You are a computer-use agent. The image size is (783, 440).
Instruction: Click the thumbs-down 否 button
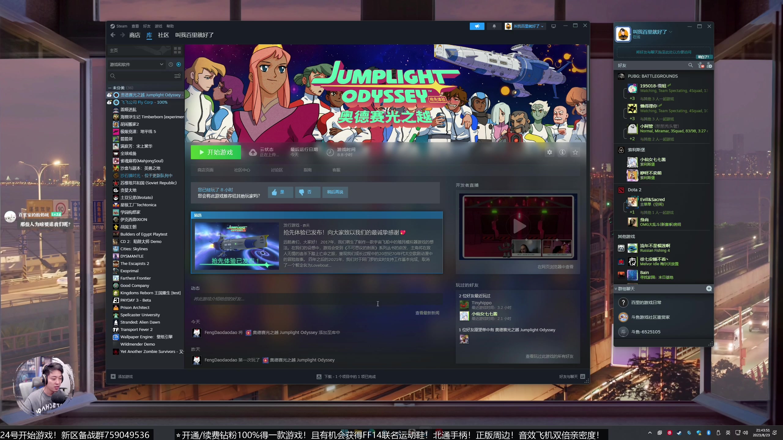307,192
